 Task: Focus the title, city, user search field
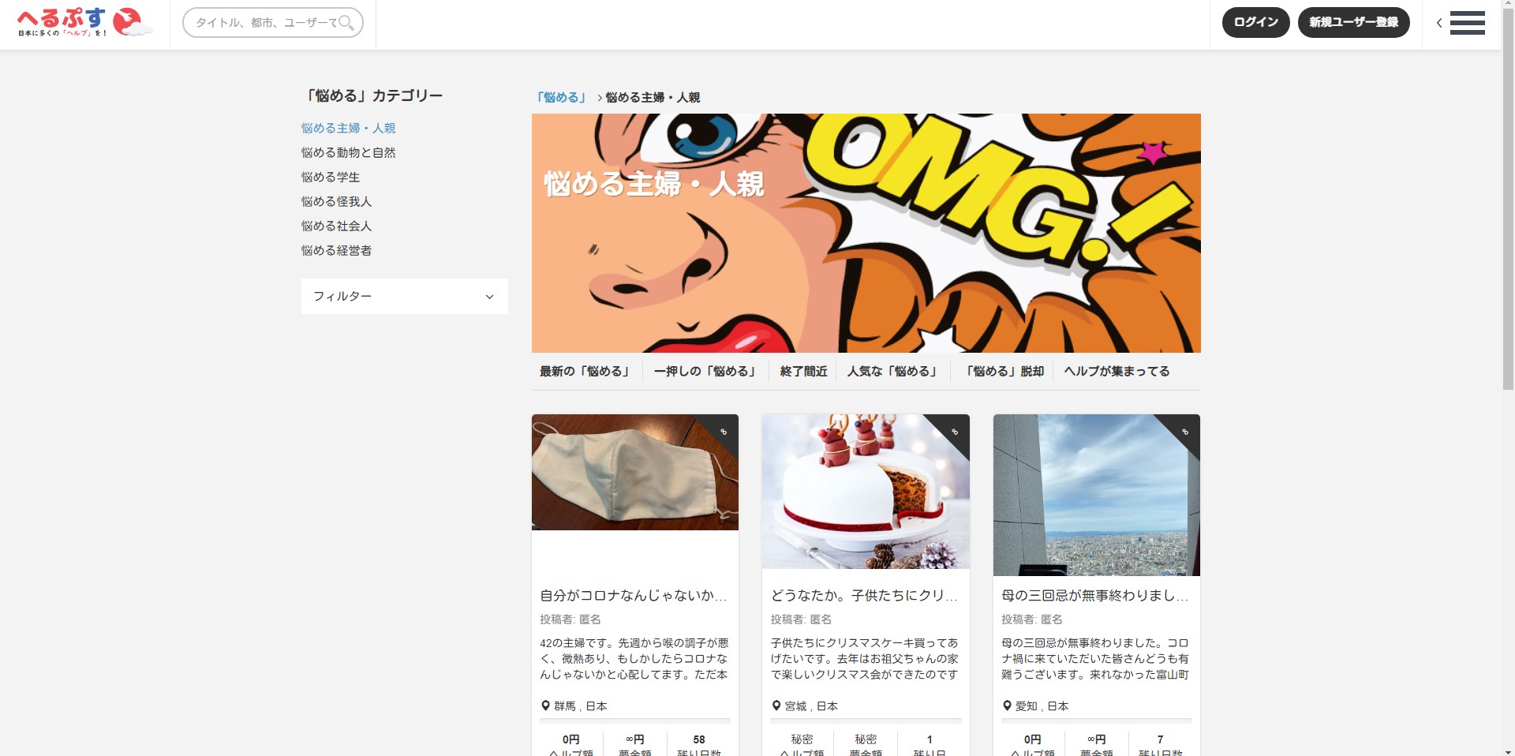pos(264,23)
